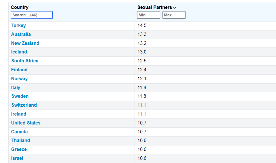Go to the New Zealand link
Screen dimensions: 276x163
click(25, 43)
